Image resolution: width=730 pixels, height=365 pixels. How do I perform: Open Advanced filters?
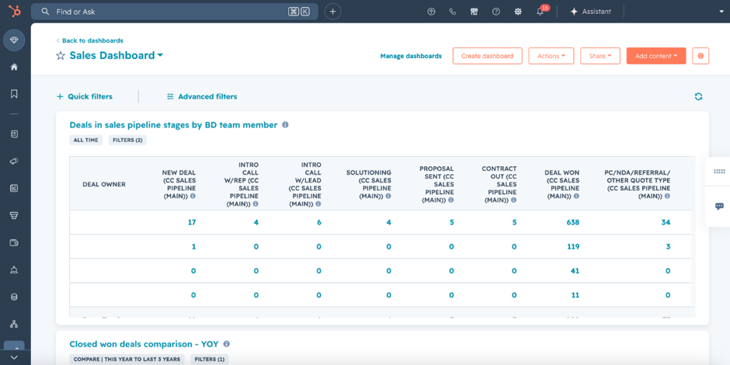point(202,96)
